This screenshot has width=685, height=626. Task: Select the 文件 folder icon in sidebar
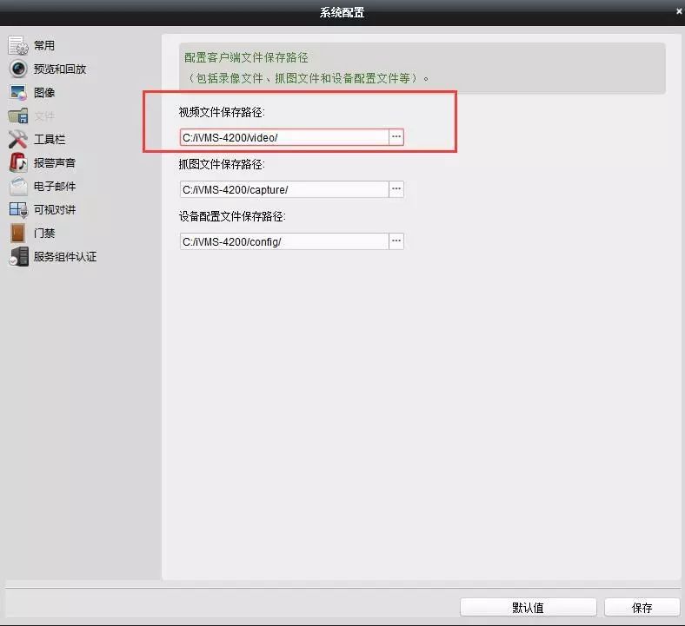(18, 115)
